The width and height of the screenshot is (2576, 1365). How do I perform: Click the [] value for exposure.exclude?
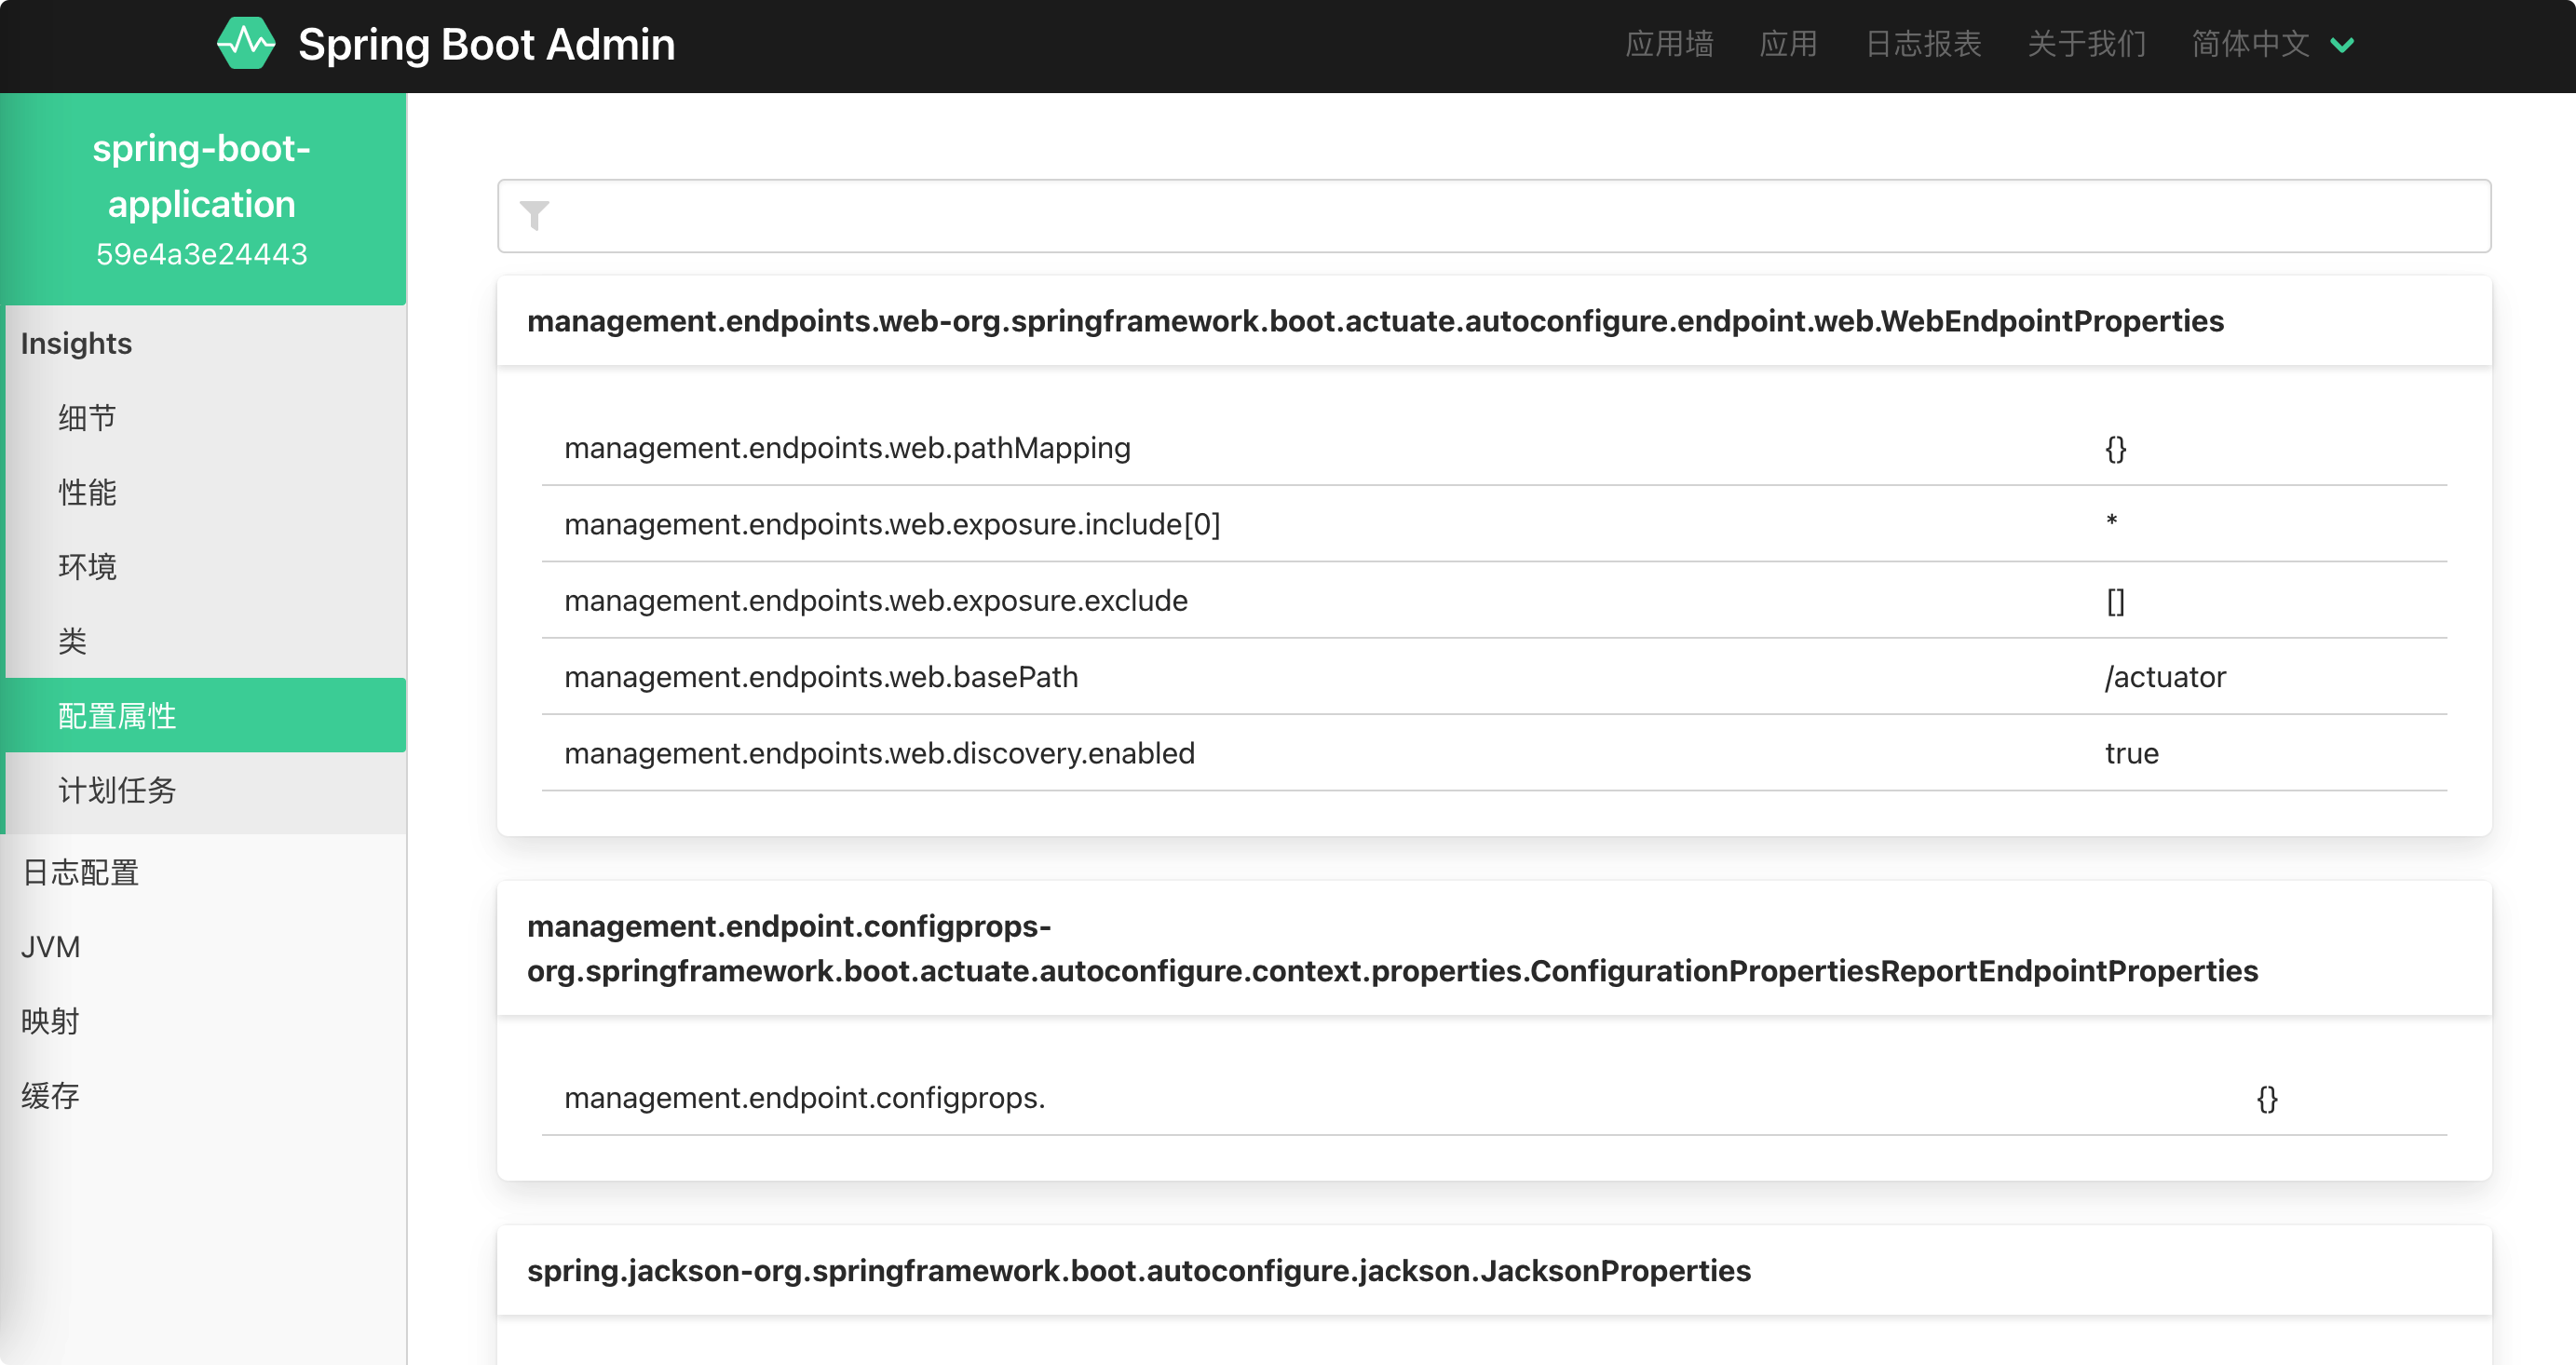click(2115, 601)
